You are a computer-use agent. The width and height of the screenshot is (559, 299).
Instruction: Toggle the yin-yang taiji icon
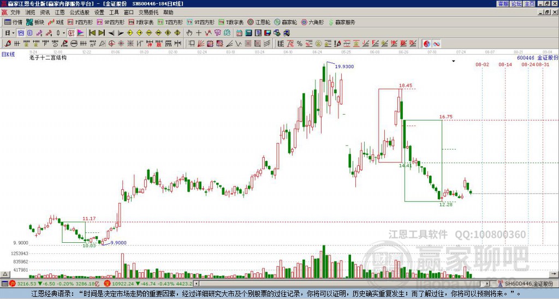pos(427,44)
